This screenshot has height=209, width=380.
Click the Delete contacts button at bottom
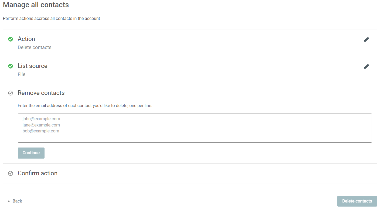click(x=357, y=201)
